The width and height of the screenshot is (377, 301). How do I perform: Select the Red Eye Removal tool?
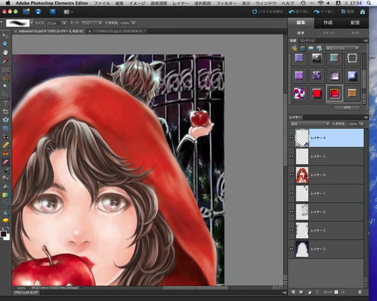(x=5, y=137)
